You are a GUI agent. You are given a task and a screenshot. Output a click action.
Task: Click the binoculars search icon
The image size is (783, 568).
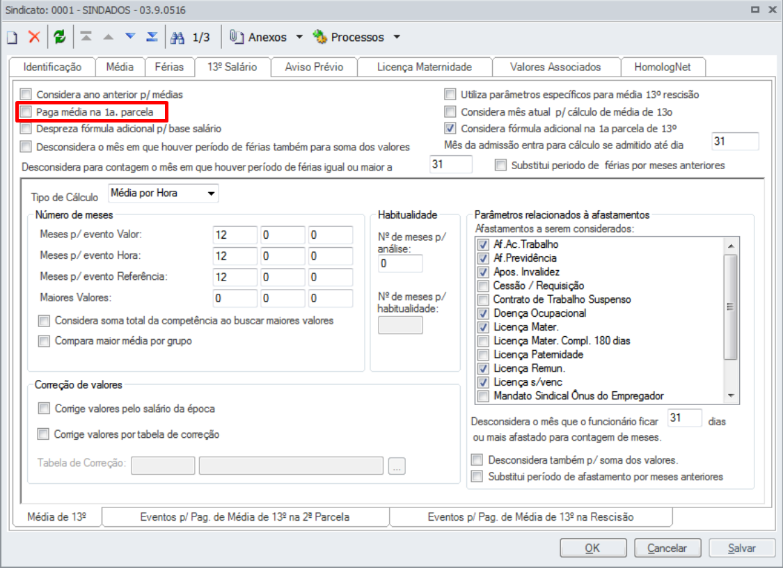[177, 38]
